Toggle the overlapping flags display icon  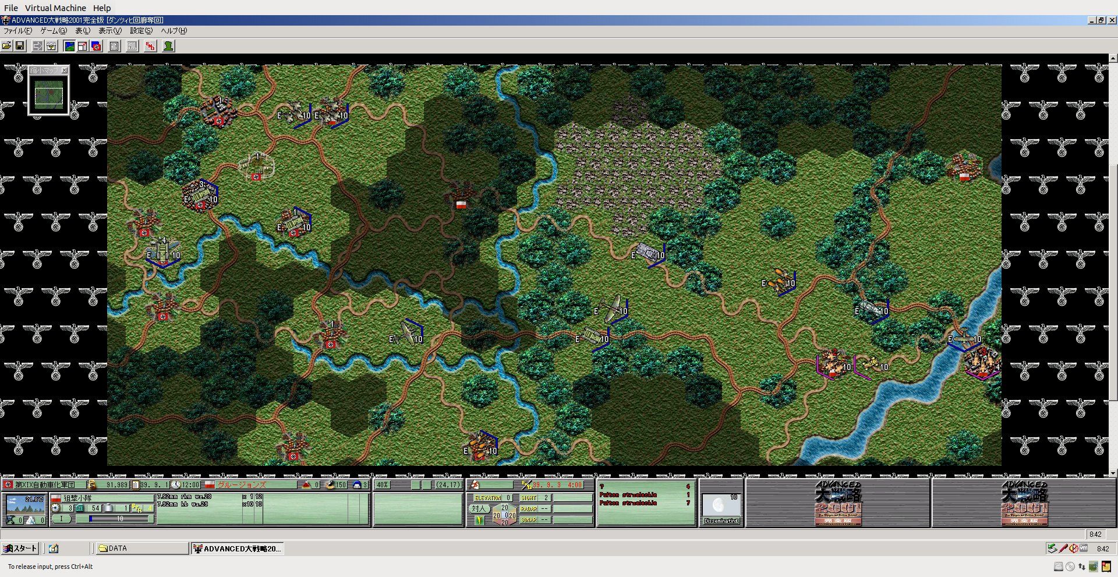pyautogui.click(x=97, y=46)
